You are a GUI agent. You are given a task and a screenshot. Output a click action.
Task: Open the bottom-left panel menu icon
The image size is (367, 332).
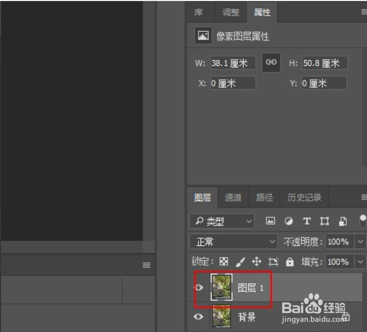pos(147,265)
